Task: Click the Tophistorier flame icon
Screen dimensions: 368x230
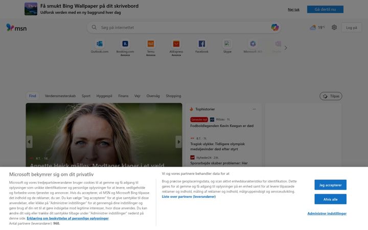Action: click(192, 109)
